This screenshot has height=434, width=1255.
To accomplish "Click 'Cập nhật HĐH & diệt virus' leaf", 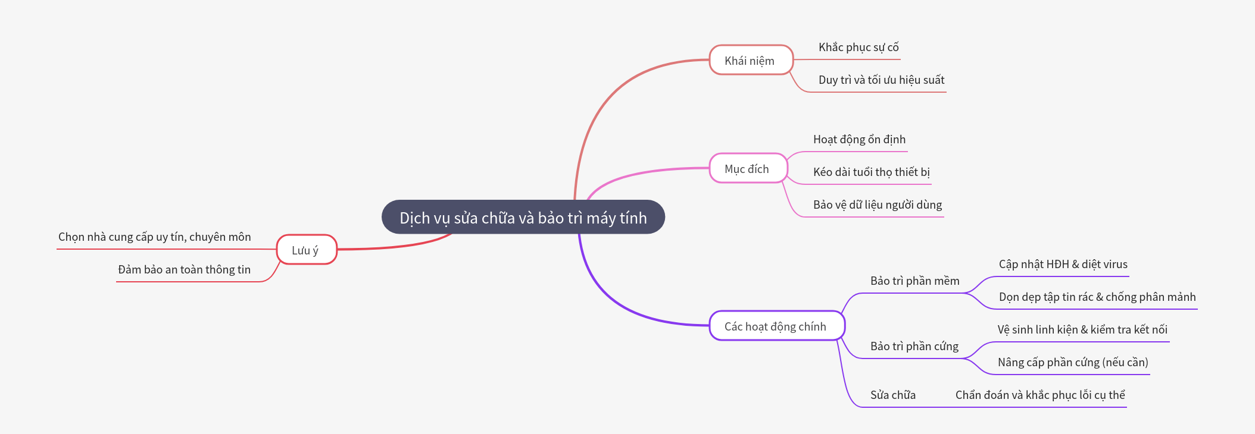I will point(1063,265).
